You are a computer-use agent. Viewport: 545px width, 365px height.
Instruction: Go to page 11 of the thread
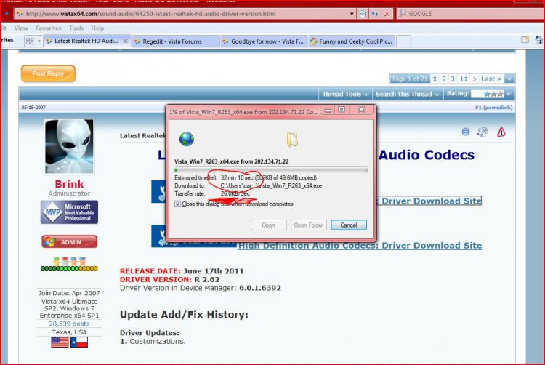(464, 79)
